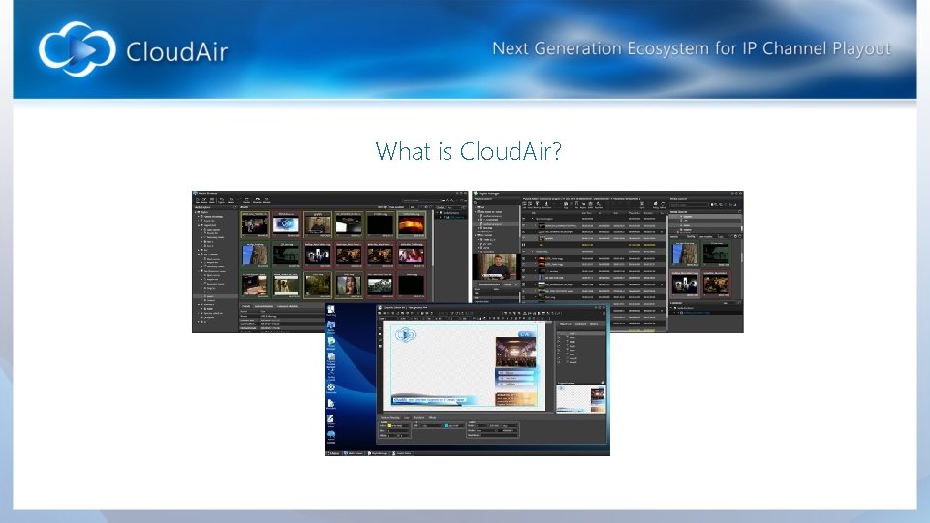This screenshot has height=523, width=930.
Task: Open the yellow color swatch in graphics editor
Action: click(x=389, y=426)
